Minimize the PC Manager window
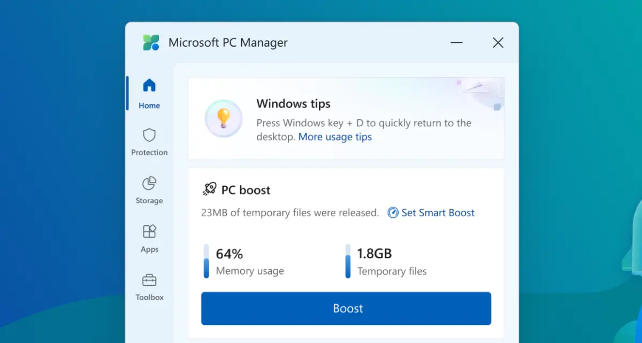 coord(456,43)
